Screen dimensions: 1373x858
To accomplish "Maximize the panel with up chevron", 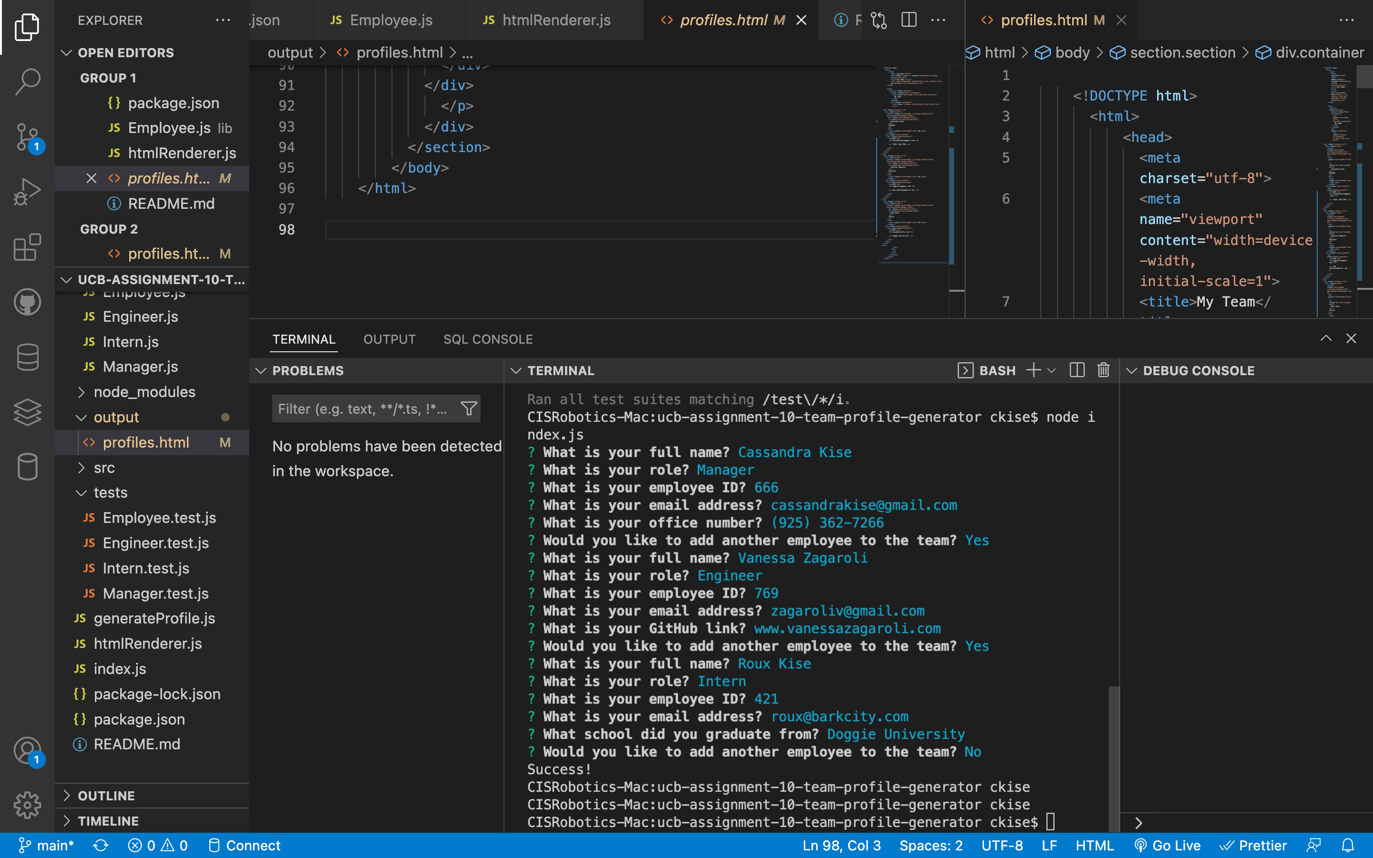I will click(1326, 339).
